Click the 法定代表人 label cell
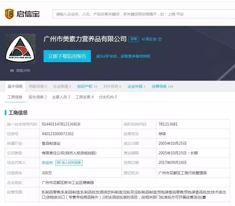Image resolution: width=235 pixels, height=206 pixels. pyautogui.click(x=22, y=163)
